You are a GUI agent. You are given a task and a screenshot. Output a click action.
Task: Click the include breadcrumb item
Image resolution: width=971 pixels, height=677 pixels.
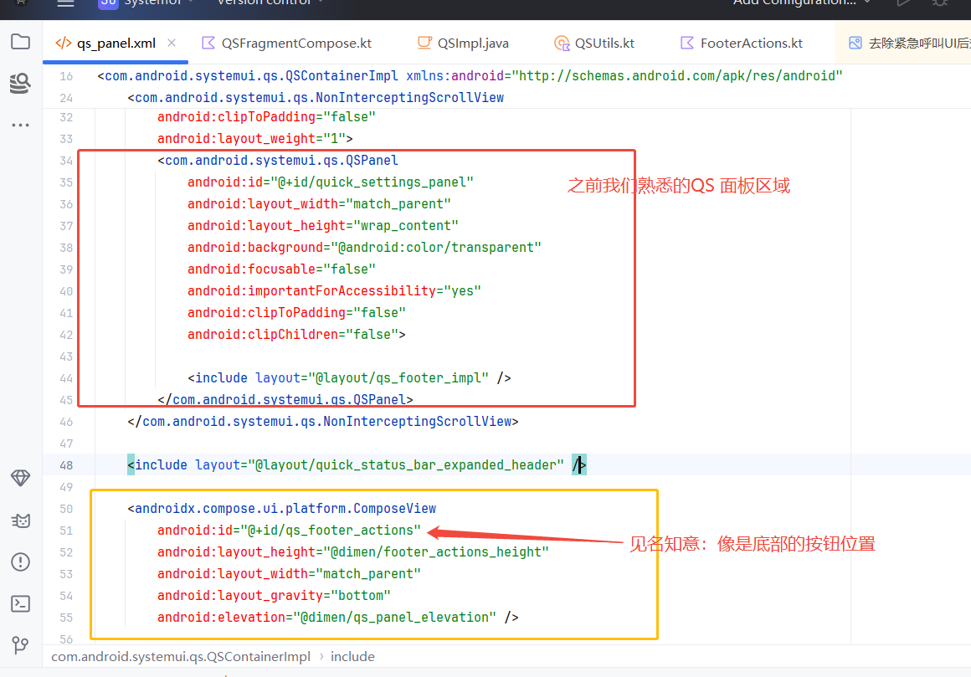(352, 657)
